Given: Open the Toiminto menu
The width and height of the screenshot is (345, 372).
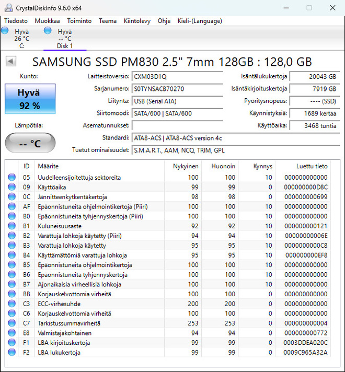Looking at the screenshot, I should click(79, 21).
